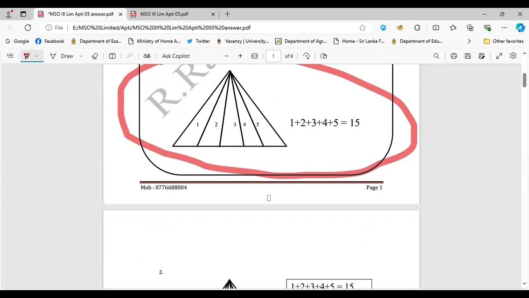Screen dimensions: 529x298
Task: Click the Save as icon
Action: click(482, 56)
